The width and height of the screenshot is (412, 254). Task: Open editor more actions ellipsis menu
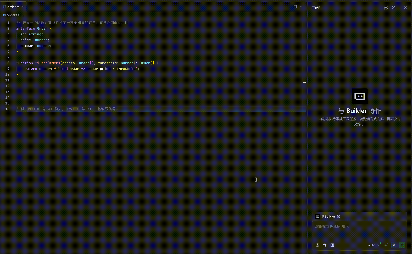(302, 7)
